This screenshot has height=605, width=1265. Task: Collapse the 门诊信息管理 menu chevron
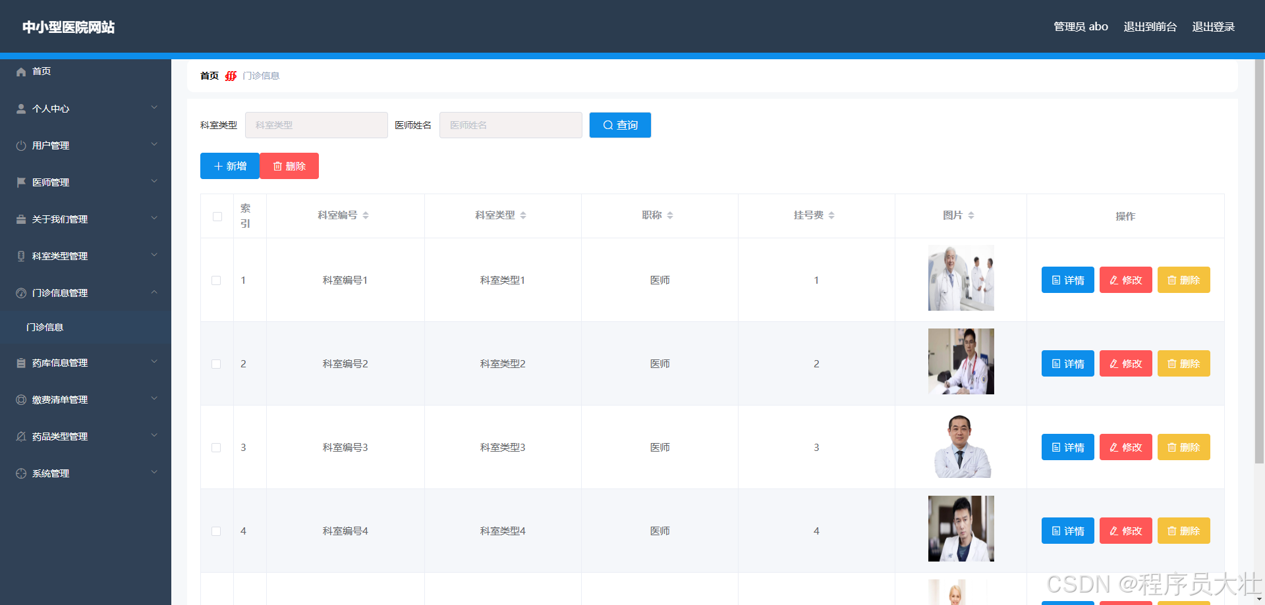(154, 292)
